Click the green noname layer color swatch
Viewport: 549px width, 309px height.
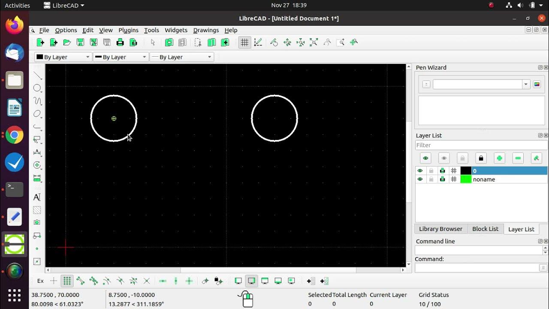click(466, 179)
